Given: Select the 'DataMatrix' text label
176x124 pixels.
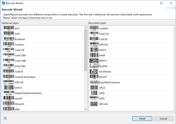Looking at the screenshot, I should (105, 72).
